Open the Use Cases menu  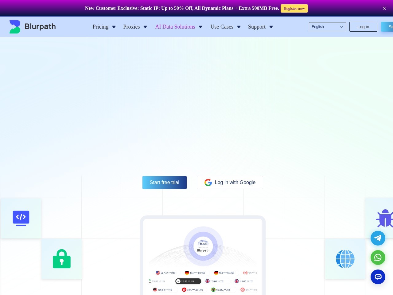click(x=222, y=27)
